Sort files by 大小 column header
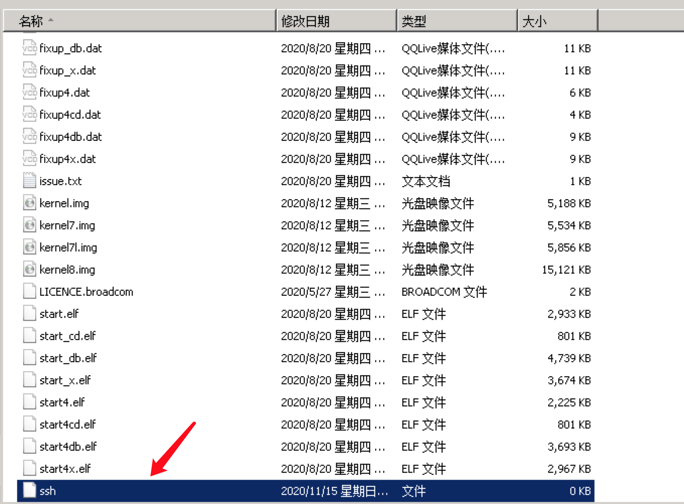 click(x=558, y=21)
